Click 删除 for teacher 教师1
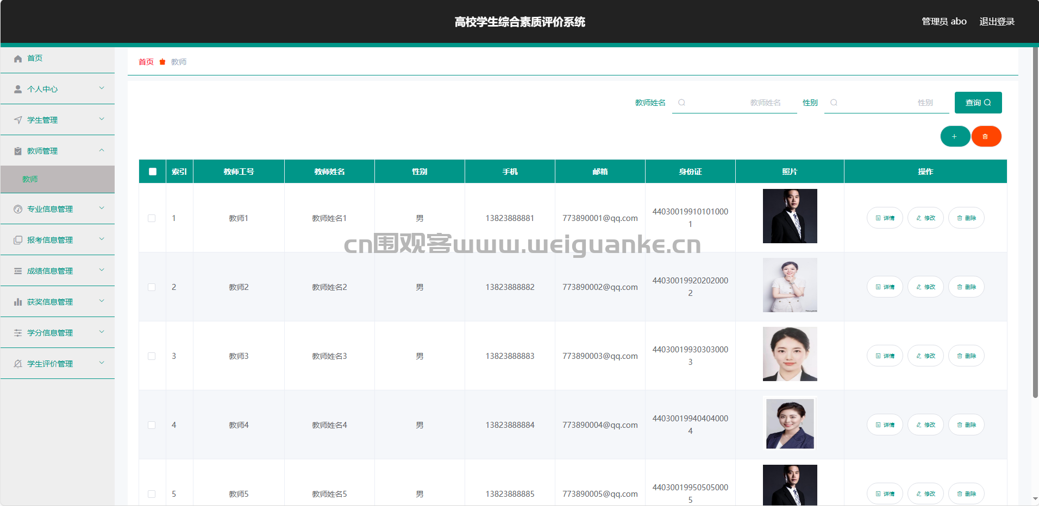1039x506 pixels. point(966,218)
